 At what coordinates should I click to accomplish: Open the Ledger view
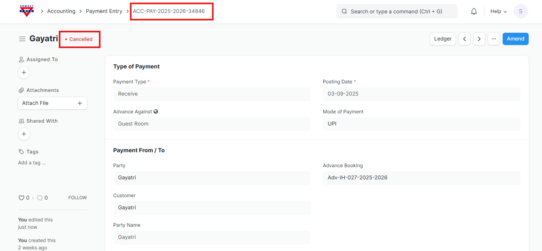click(x=443, y=39)
